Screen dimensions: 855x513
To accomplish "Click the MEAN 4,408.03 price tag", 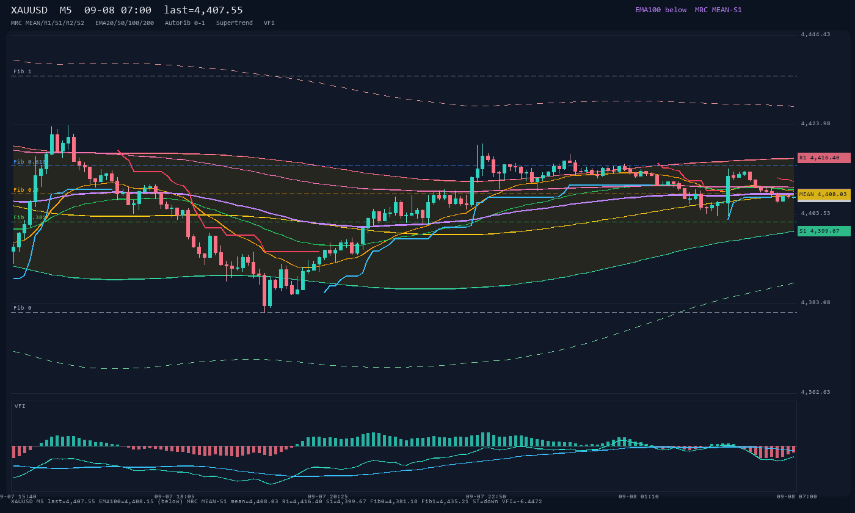I will click(824, 194).
